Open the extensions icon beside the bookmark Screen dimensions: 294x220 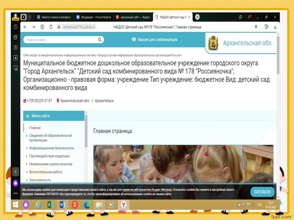(x=266, y=27)
